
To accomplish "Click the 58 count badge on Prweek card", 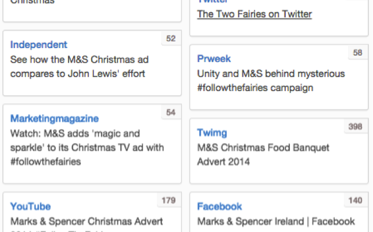I will (357, 53).
